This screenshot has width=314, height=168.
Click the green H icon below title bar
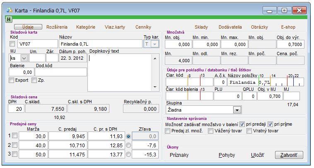tap(9, 19)
